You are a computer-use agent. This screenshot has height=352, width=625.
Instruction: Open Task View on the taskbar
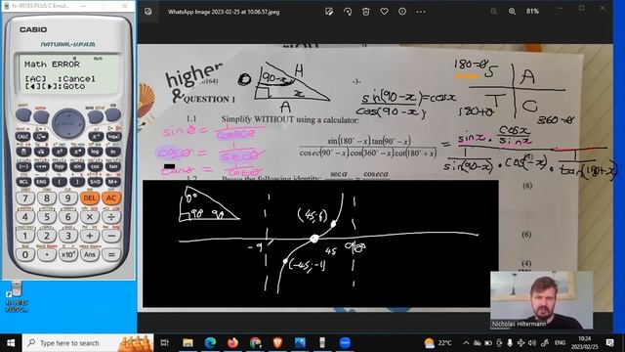[165, 343]
